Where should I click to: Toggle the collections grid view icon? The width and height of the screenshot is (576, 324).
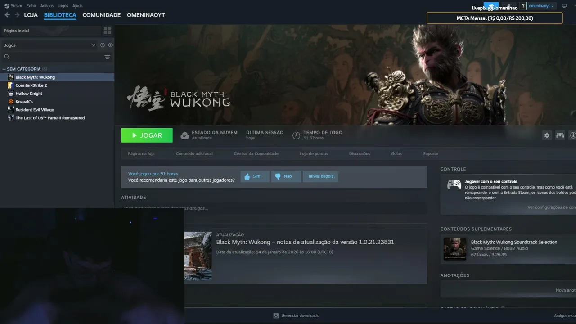[107, 31]
